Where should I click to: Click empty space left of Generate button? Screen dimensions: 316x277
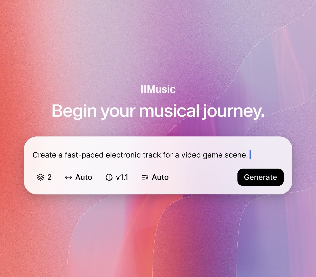pos(203,177)
